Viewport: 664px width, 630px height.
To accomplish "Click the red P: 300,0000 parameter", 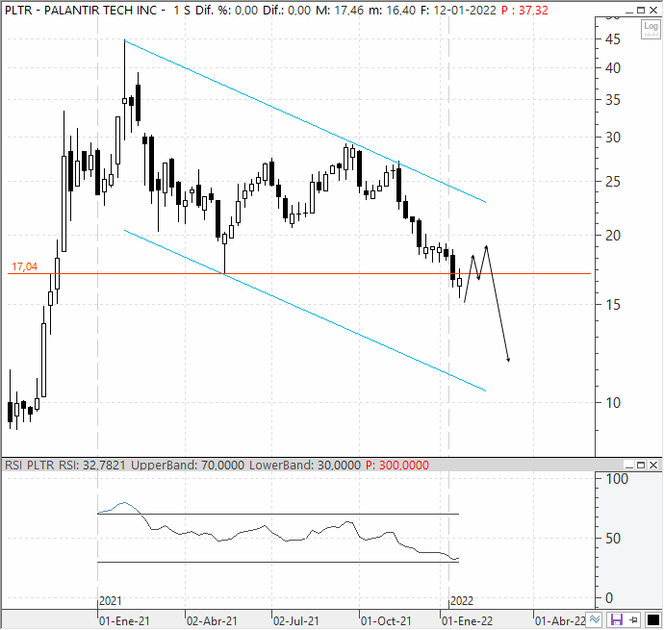I will coord(397,466).
